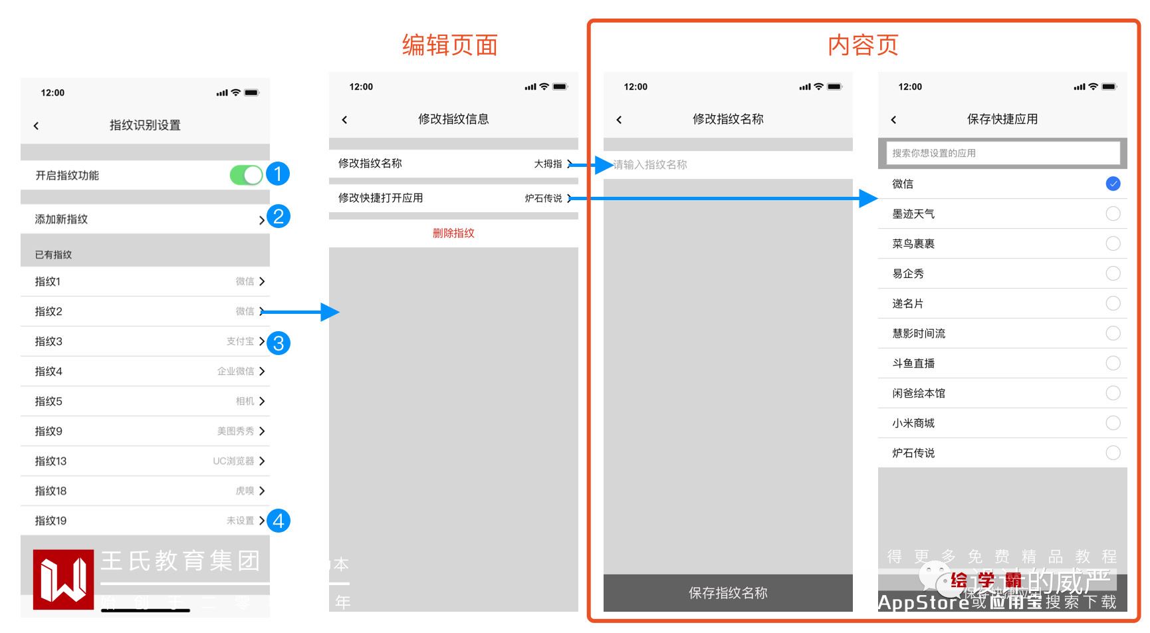This screenshot has height=633, width=1150.
Task: Open the 修改指纹名称 settings row
Action: point(453,164)
